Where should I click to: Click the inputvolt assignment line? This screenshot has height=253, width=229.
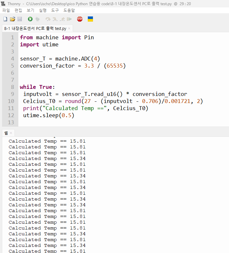105,94
